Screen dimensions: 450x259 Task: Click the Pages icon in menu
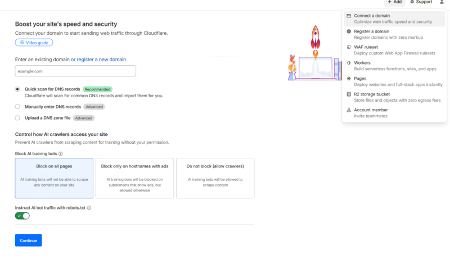pyautogui.click(x=349, y=79)
